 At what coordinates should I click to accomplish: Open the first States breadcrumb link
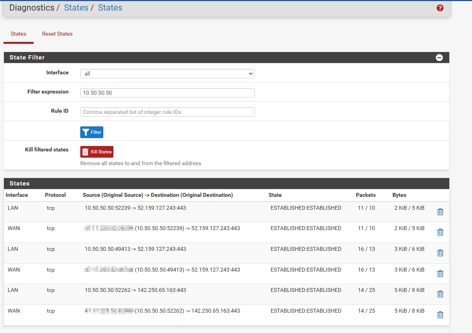point(76,8)
